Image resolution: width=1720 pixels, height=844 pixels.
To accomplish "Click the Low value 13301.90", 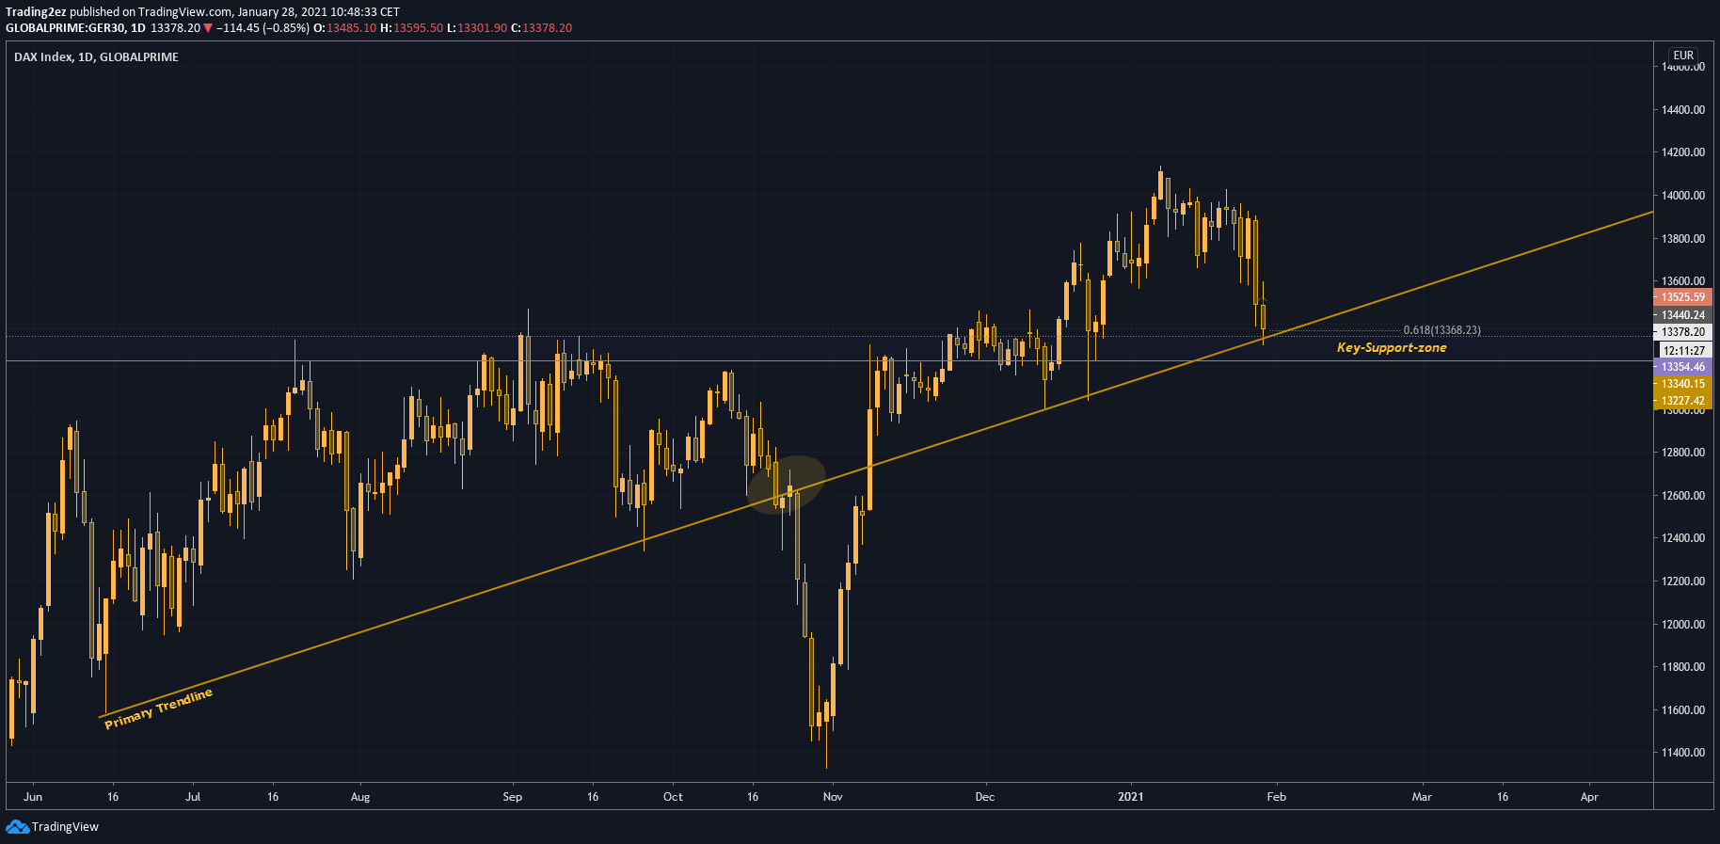I will click(483, 28).
